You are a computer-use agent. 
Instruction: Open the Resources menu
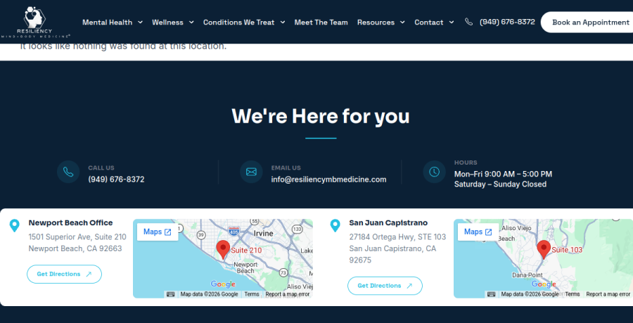coord(376,23)
